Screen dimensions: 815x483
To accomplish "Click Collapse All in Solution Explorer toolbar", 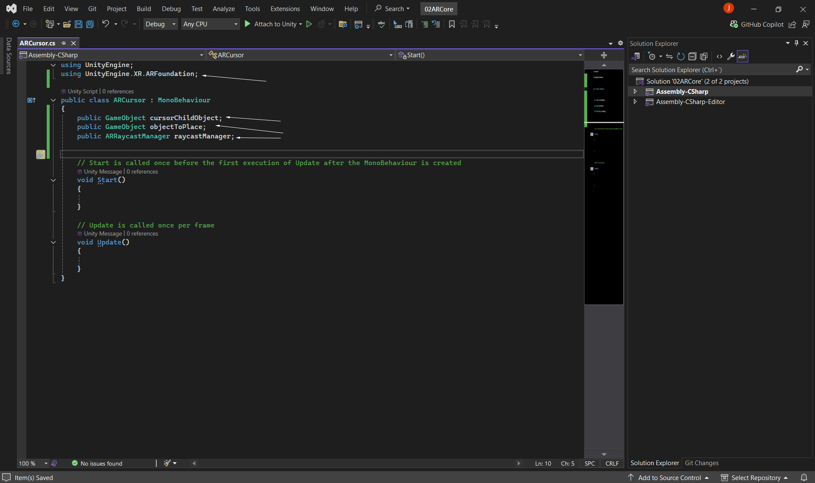I will 692,56.
